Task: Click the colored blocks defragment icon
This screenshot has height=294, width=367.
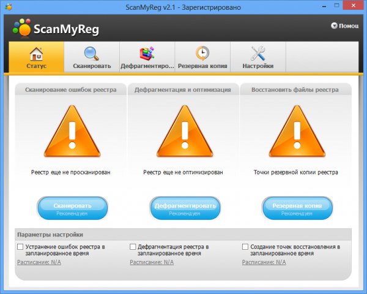Action: (x=147, y=54)
